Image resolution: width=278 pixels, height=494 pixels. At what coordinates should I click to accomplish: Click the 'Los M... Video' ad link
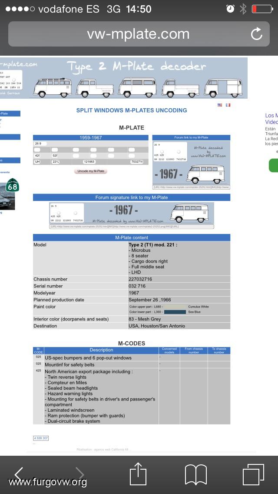[271, 118]
